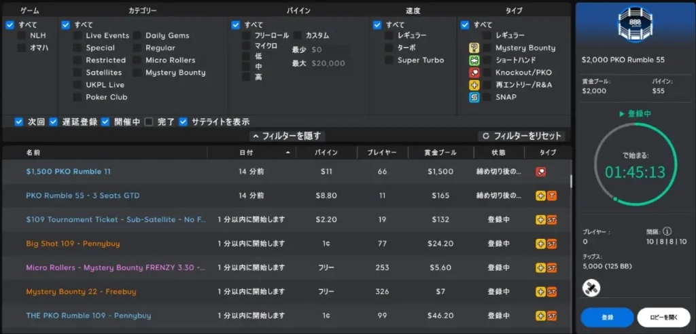Click the 最大 maximum buy-in field

pos(329,63)
